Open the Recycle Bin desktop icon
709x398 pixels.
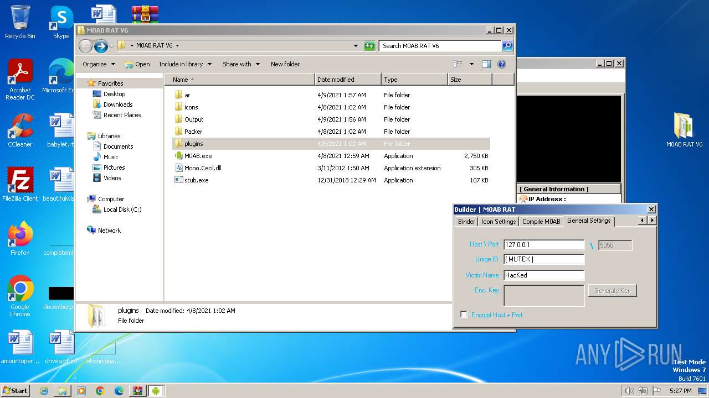(x=20, y=22)
